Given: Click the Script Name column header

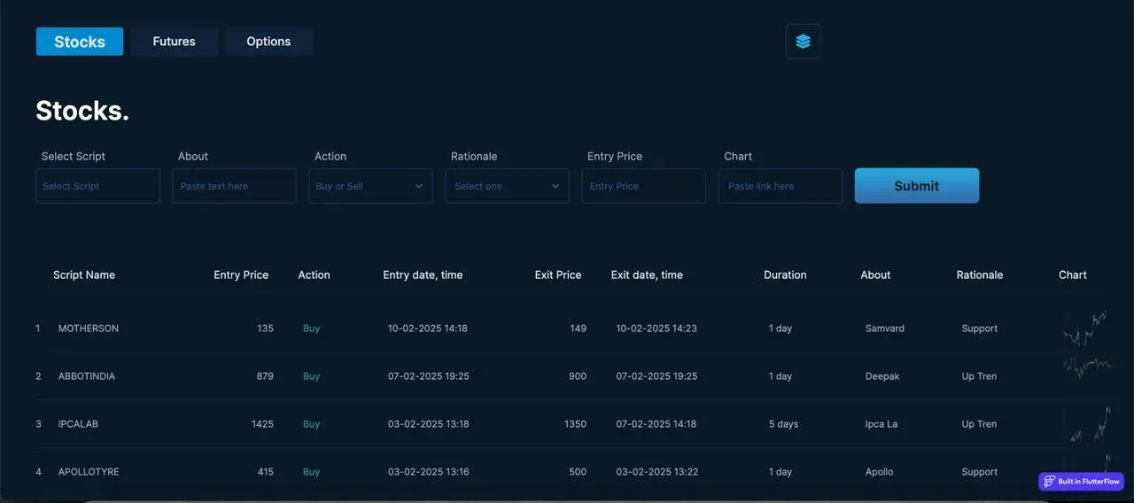Looking at the screenshot, I should click(84, 275).
